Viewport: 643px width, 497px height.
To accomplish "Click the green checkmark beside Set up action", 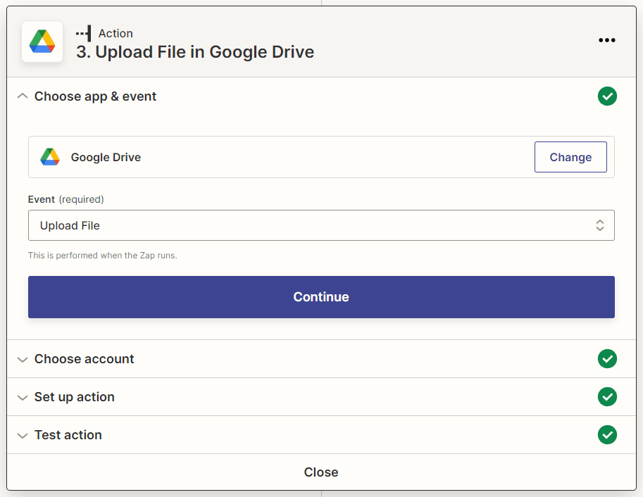I will (607, 396).
